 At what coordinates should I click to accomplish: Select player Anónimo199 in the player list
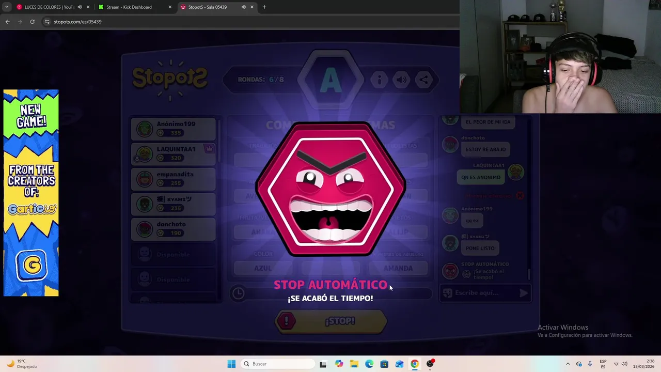pos(173,129)
